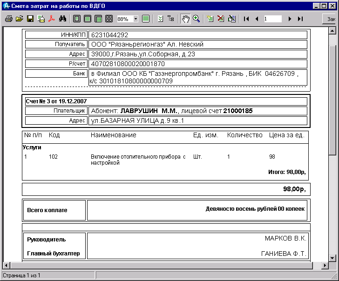The width and height of the screenshot is (339, 281).
Task: Click the page number input field
Action: click(272, 19)
